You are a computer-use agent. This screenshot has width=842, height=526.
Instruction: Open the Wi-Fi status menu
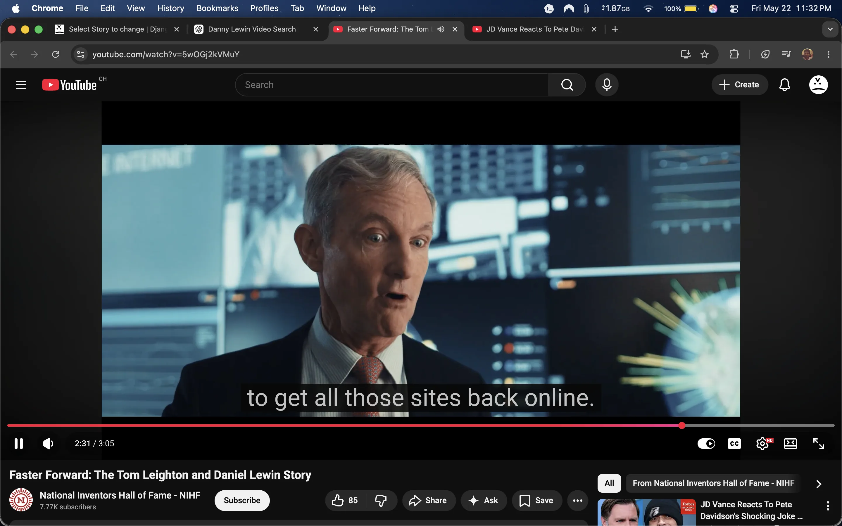[x=648, y=8]
